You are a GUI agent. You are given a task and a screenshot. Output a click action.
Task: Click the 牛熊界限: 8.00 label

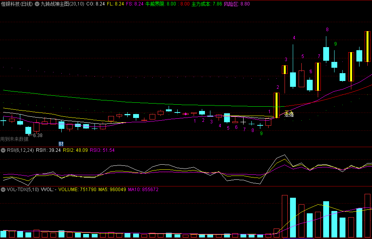click(x=160, y=4)
